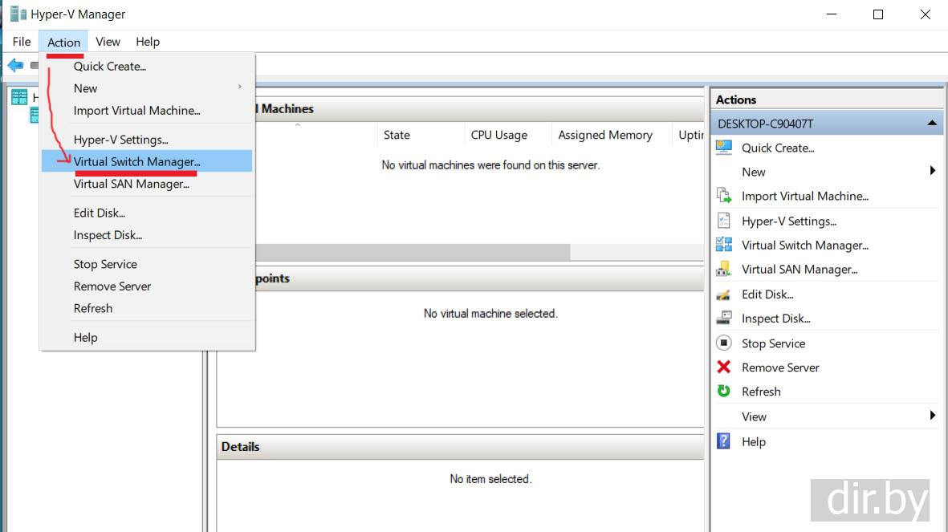This screenshot has height=532, width=948.
Task: Click the 'No item selected.' text
Action: coord(490,479)
